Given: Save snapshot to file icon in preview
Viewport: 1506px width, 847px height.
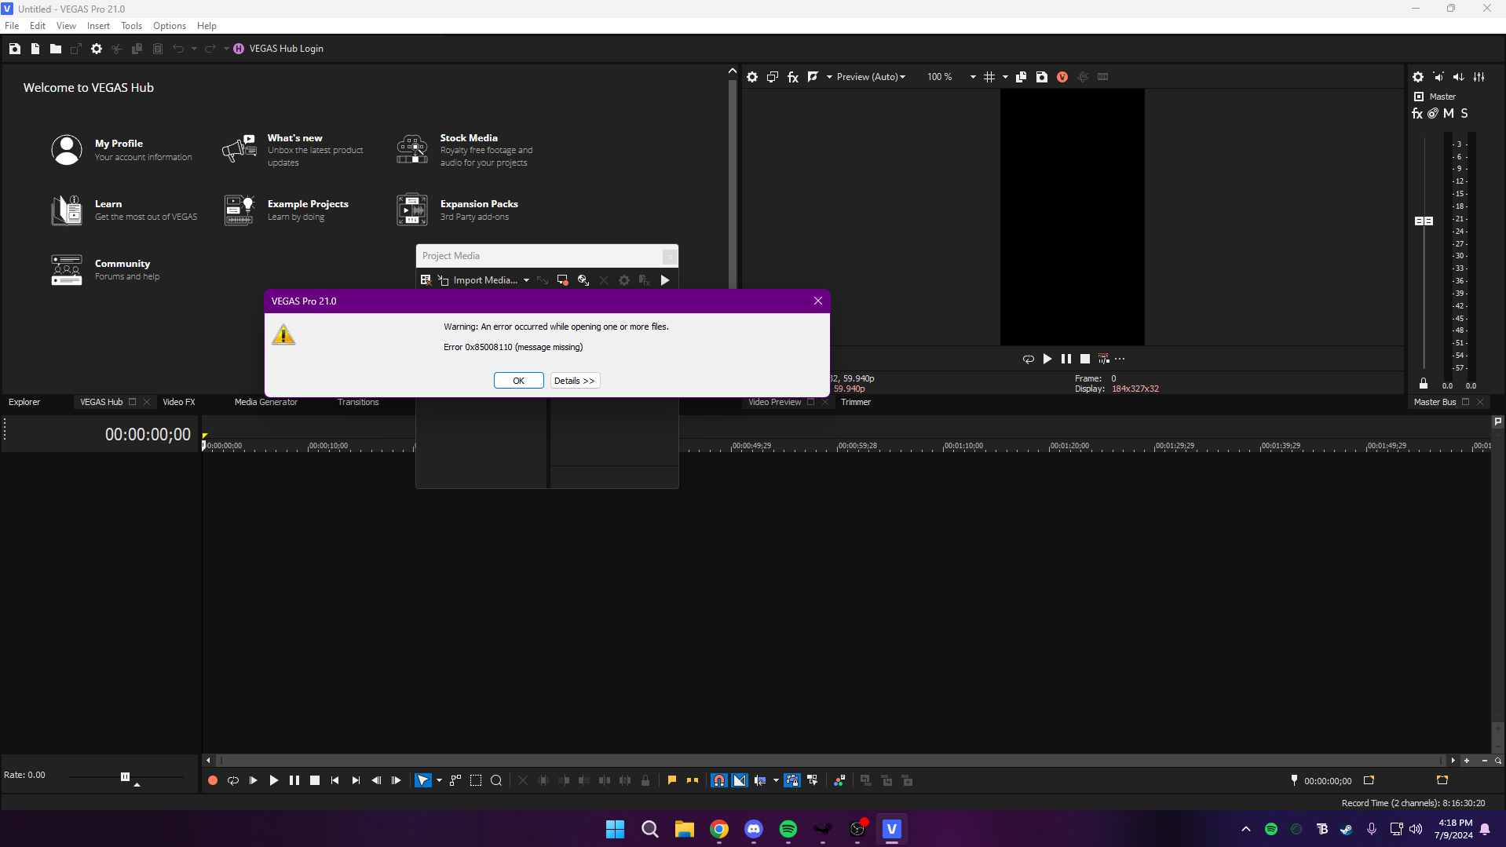Looking at the screenshot, I should coord(1042,77).
